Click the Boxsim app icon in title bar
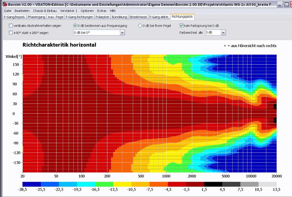Image resolution: width=292 pixels, height=197 pixels. point(3,3)
